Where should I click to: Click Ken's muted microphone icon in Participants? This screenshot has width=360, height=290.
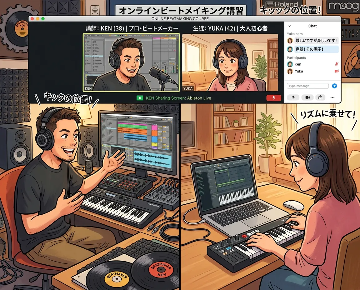pos(337,64)
